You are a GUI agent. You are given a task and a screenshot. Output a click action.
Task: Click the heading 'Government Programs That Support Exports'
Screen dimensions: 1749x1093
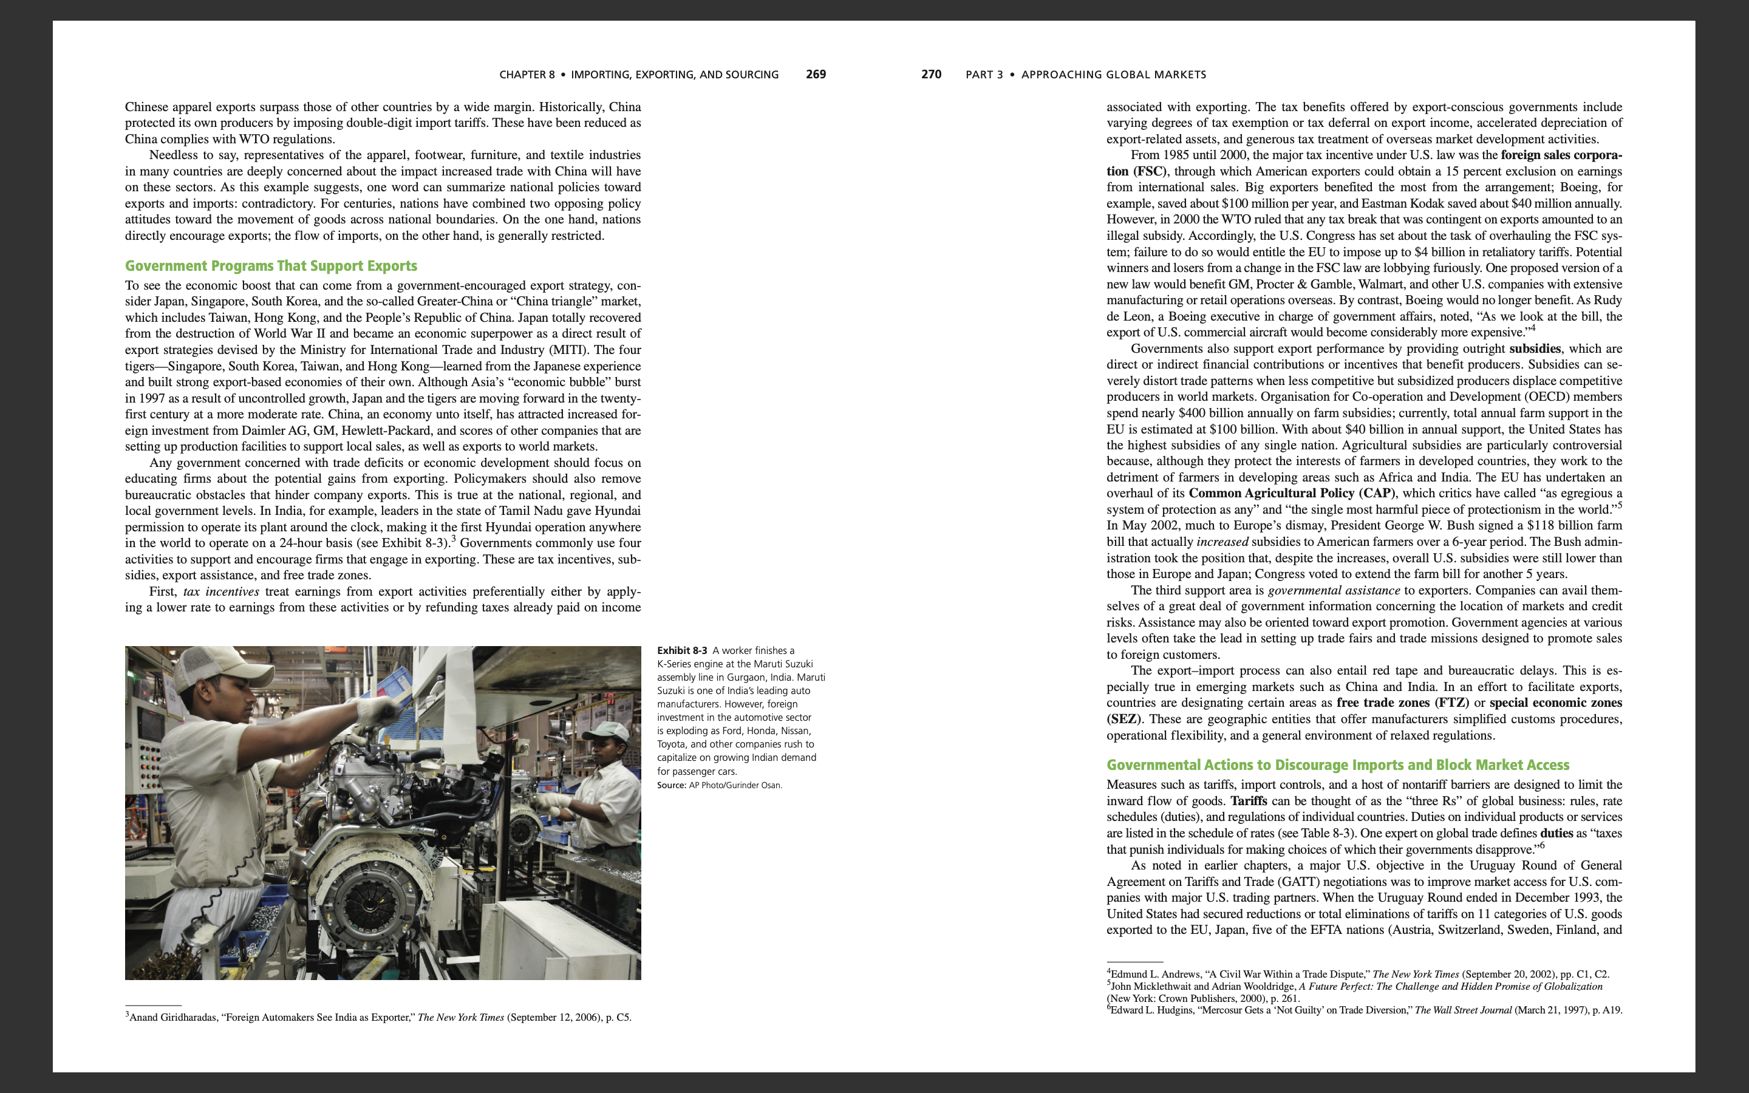(271, 266)
